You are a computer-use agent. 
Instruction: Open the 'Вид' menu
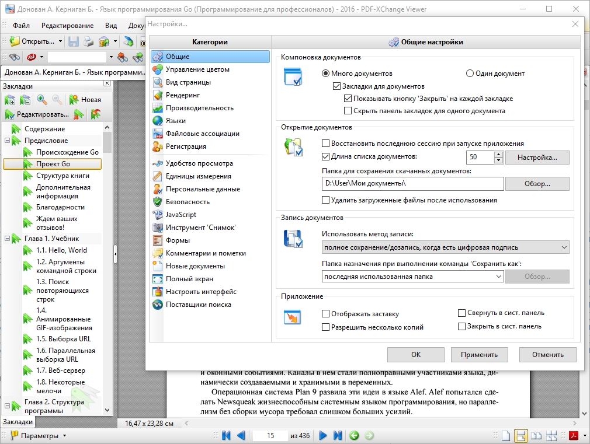pos(111,26)
